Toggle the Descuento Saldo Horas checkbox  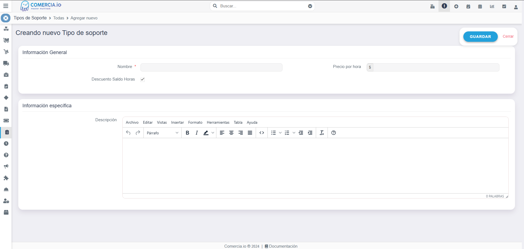point(142,79)
